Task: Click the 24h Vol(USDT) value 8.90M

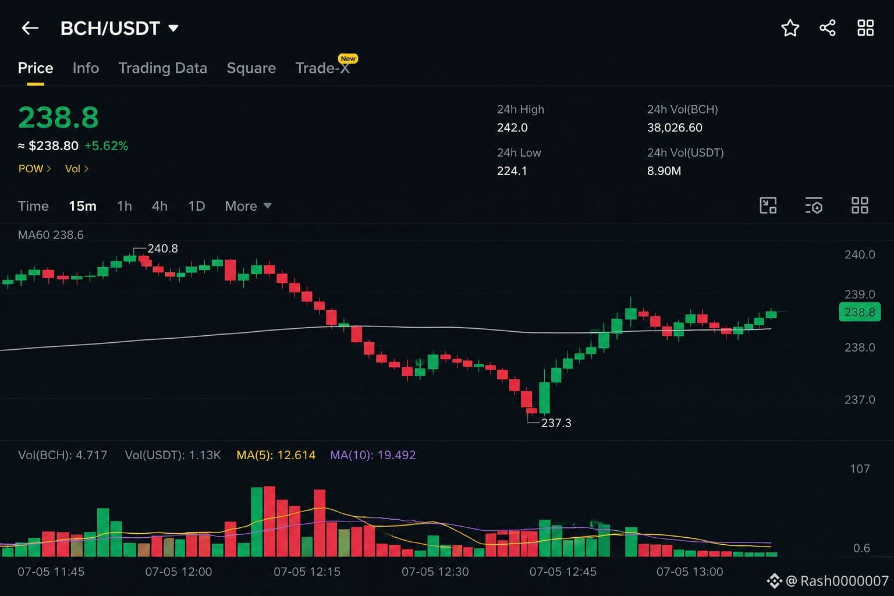Action: pos(664,171)
